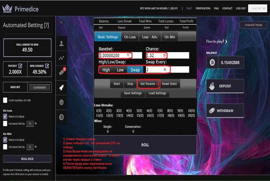Expand How to play chevron
270x181 pixels.
click(226, 41)
